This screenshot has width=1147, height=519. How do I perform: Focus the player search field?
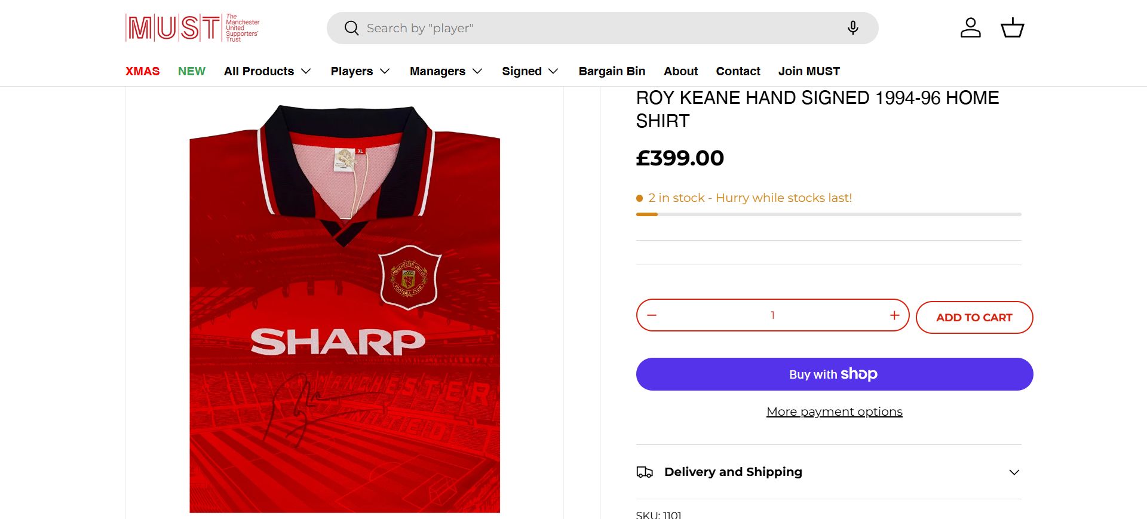click(597, 28)
